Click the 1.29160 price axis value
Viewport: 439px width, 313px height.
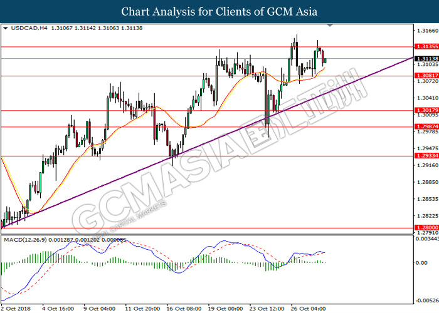[x=427, y=165]
